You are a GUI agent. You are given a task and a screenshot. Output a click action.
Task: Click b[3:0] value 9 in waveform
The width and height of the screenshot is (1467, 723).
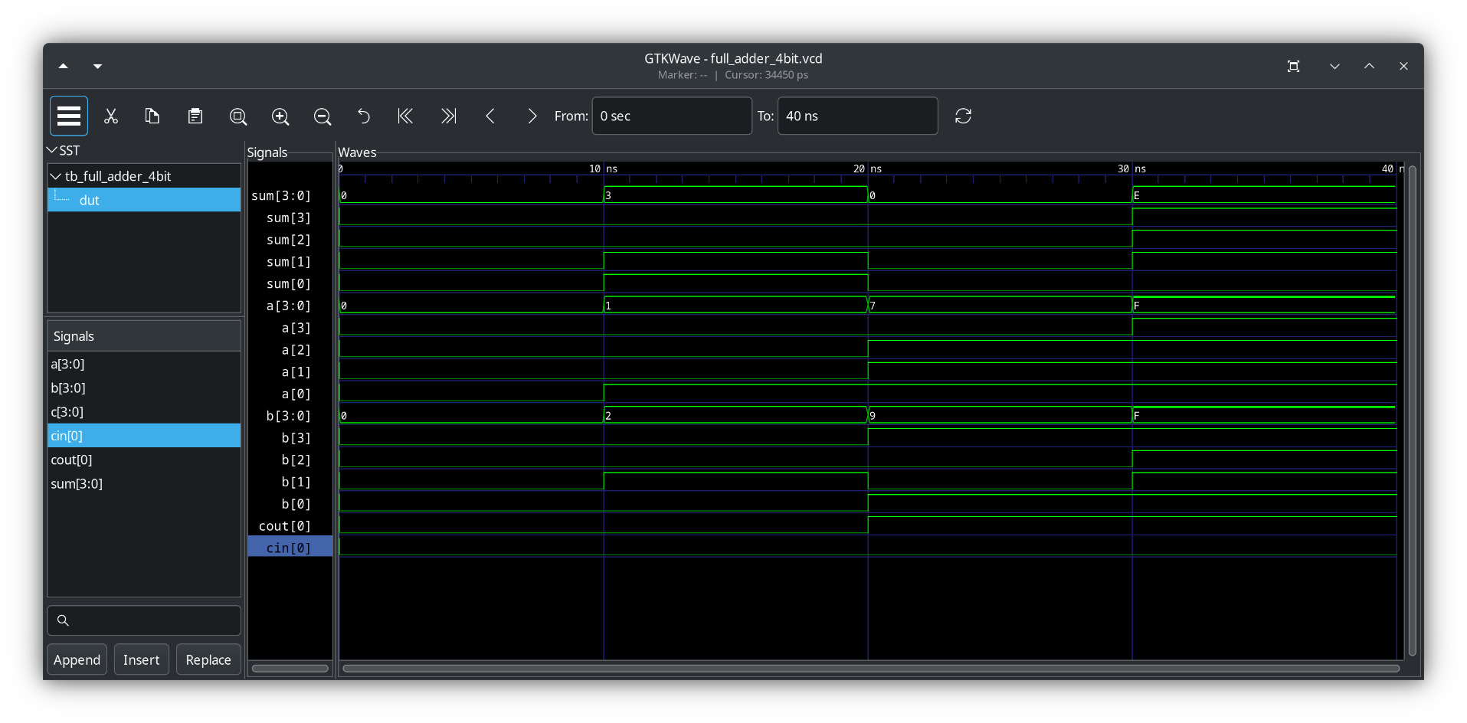pyautogui.click(x=873, y=416)
